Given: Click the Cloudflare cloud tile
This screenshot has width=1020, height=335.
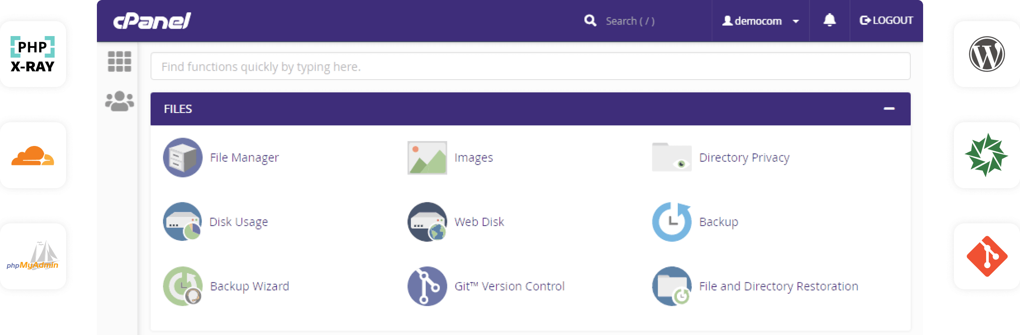Looking at the screenshot, I should [33, 155].
